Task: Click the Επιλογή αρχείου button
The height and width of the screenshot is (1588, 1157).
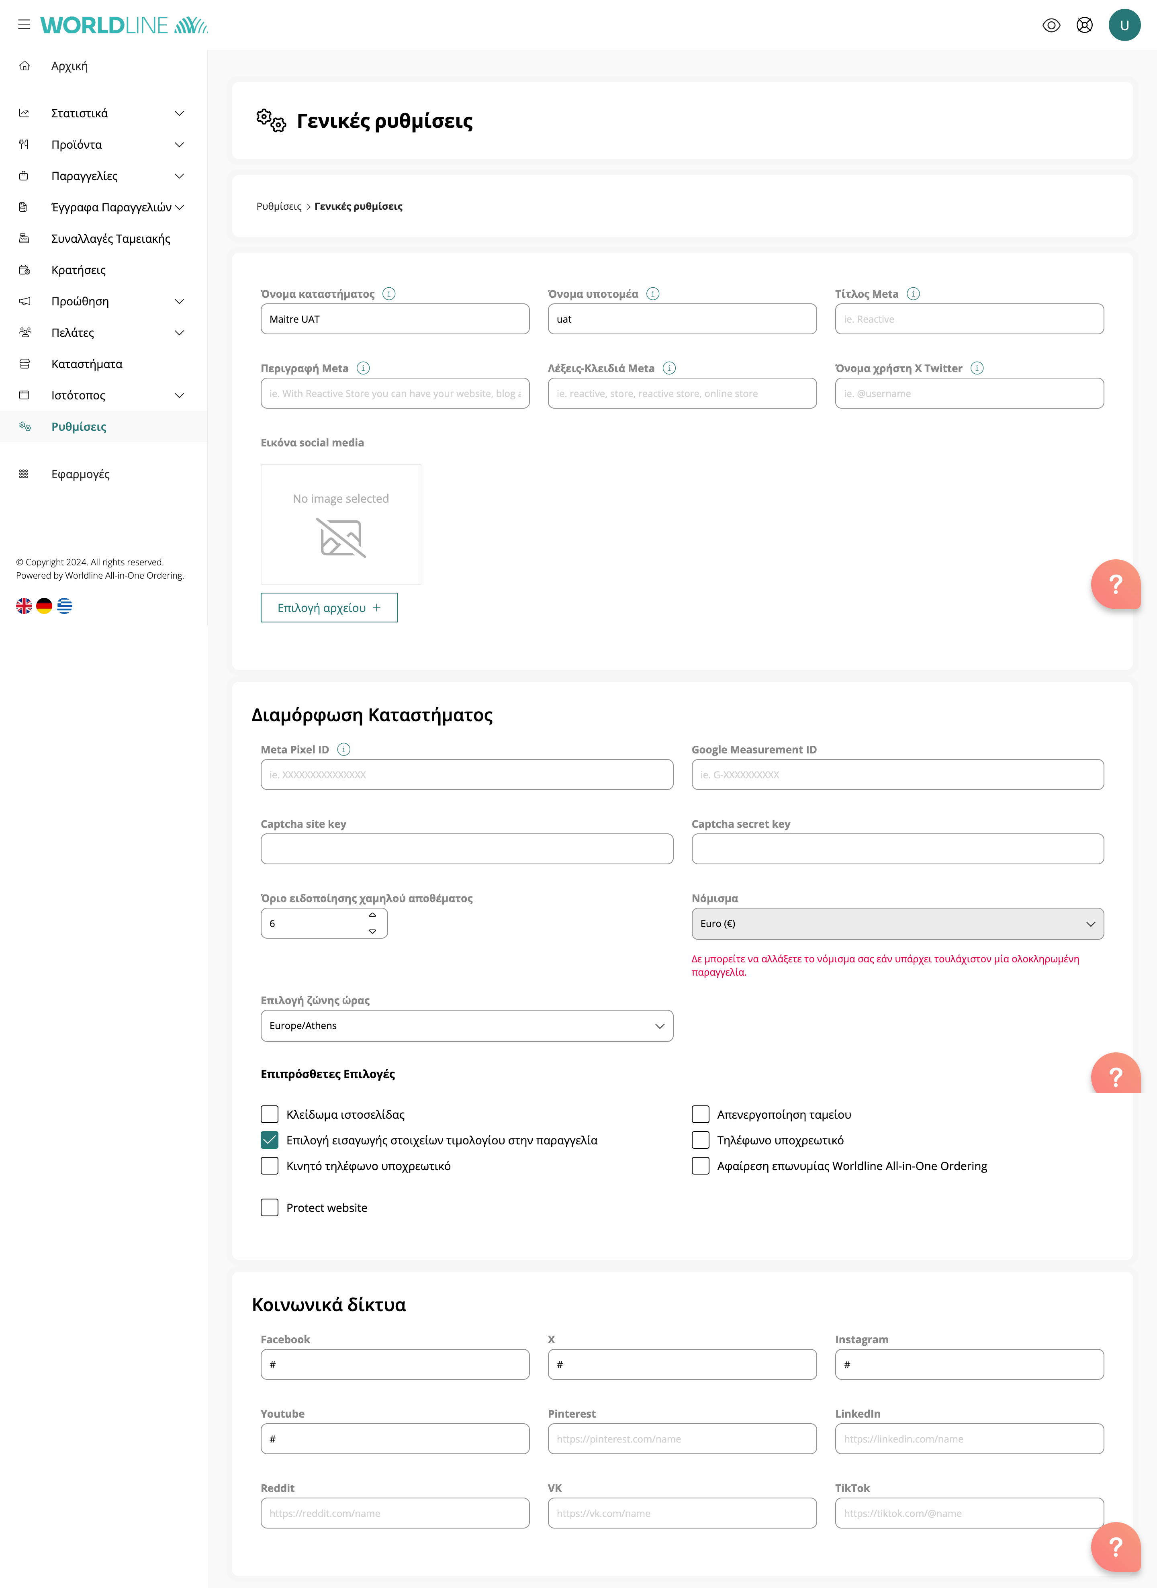Action: (x=329, y=608)
